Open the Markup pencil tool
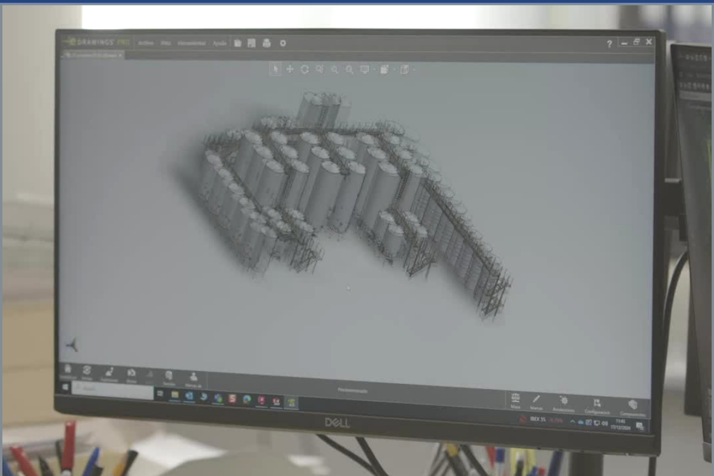The width and height of the screenshot is (714, 476). coord(536,402)
